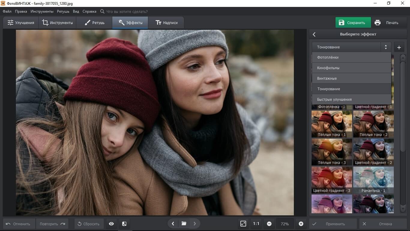Open the Файл menu
Screen dimensions: 410x231
pos(7,11)
